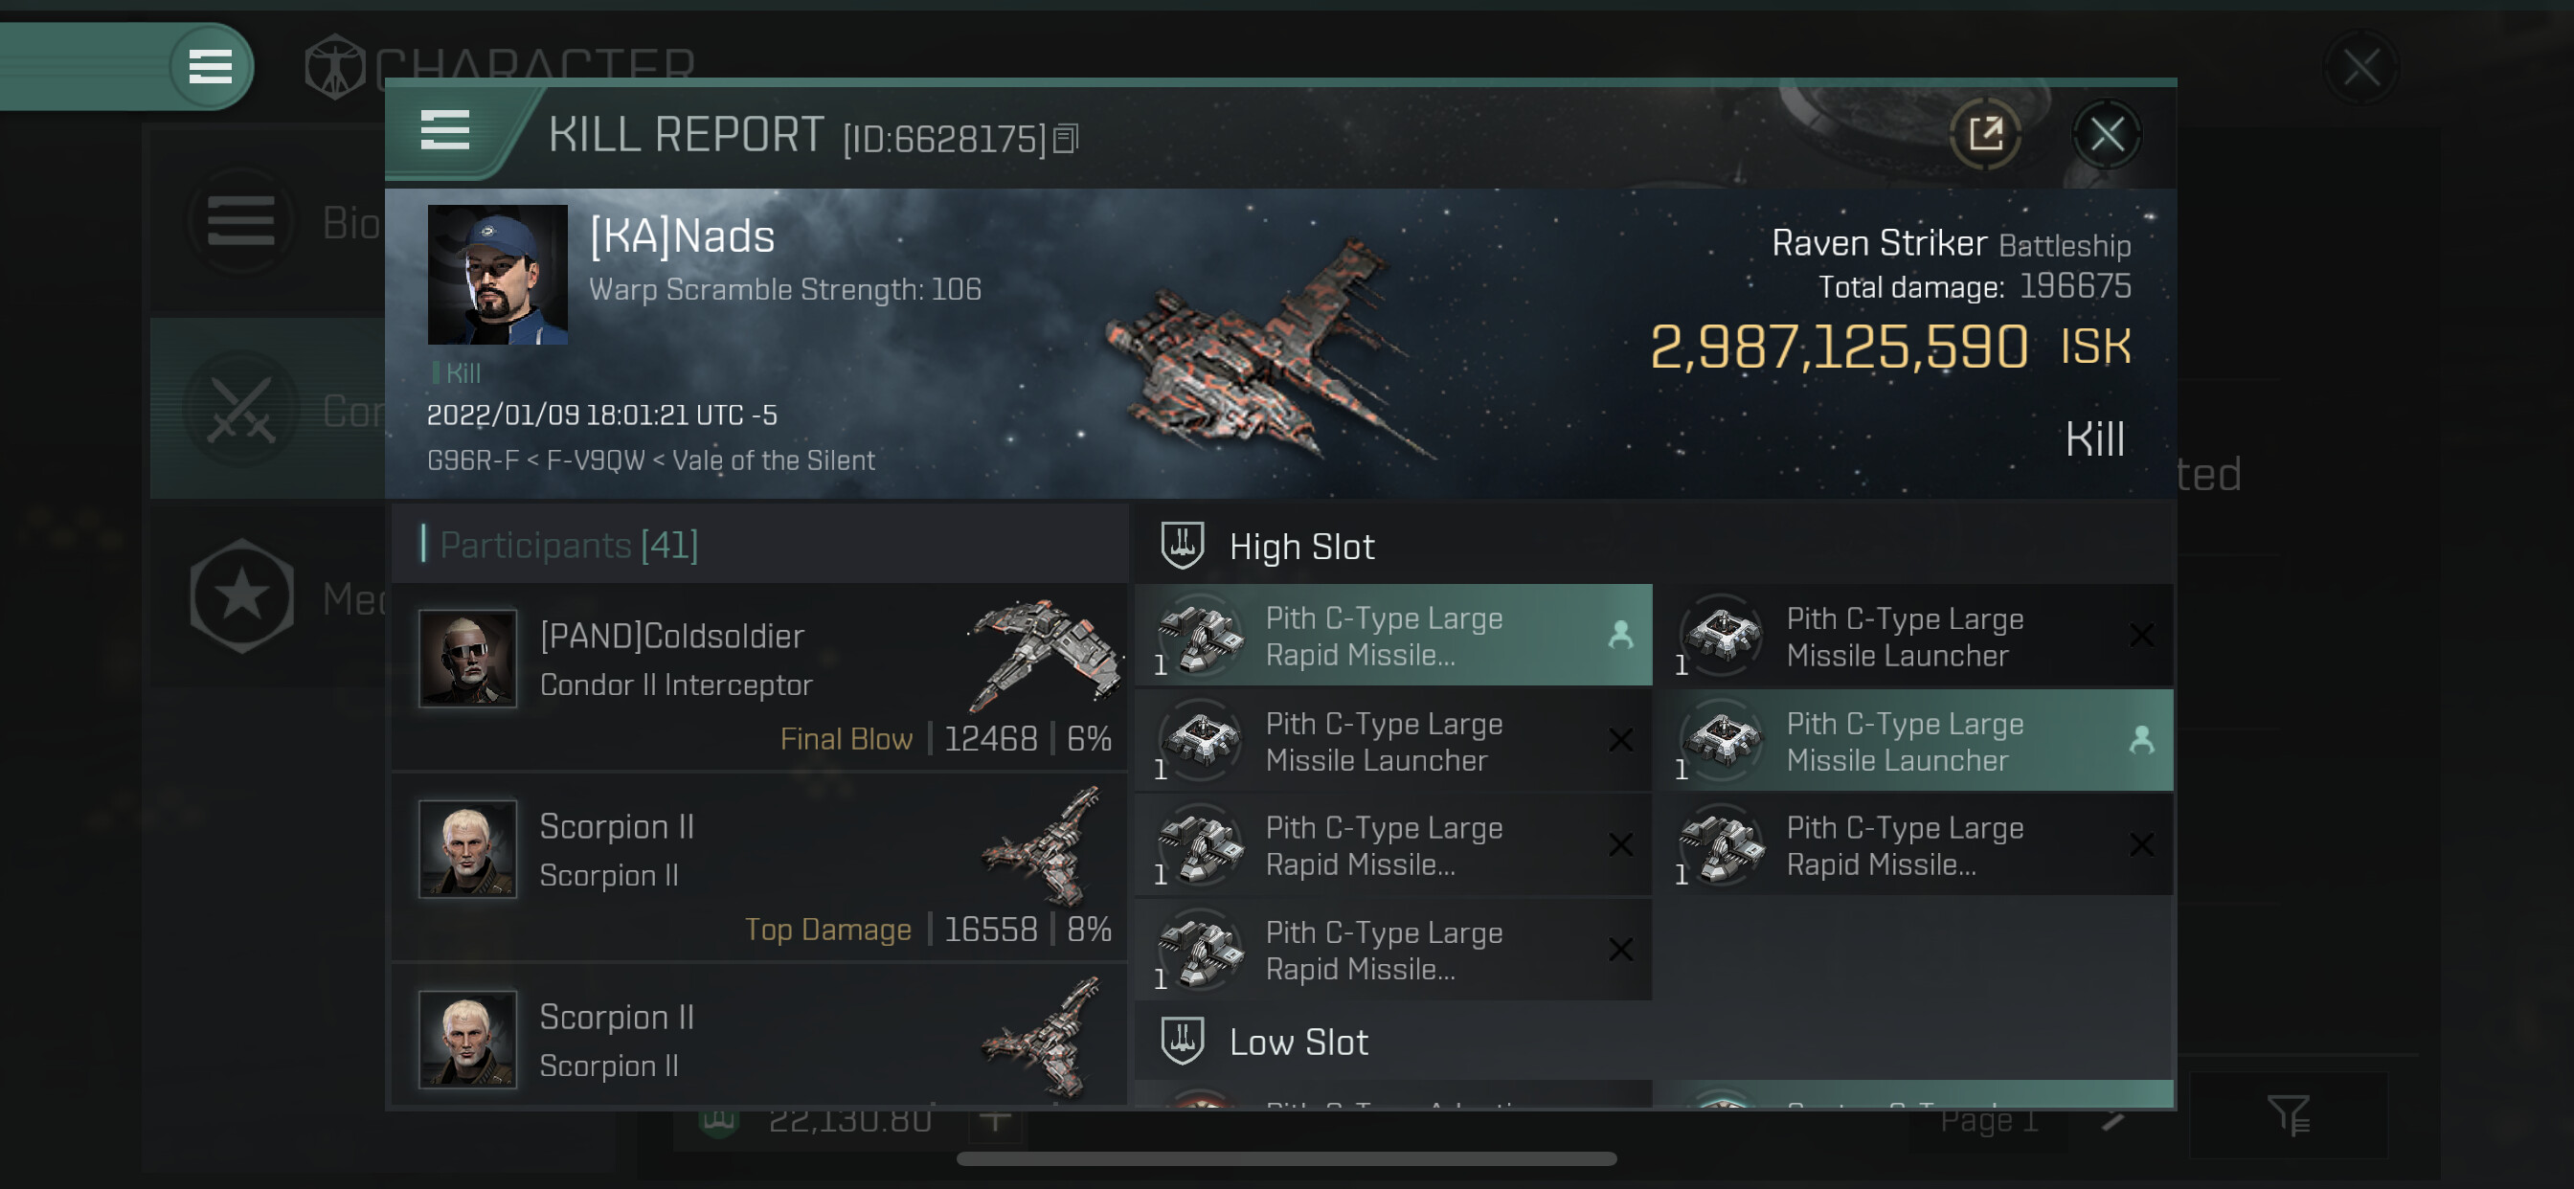2574x1189 pixels.
Task: Open the Combat crossed-swords tab
Action: pos(242,410)
